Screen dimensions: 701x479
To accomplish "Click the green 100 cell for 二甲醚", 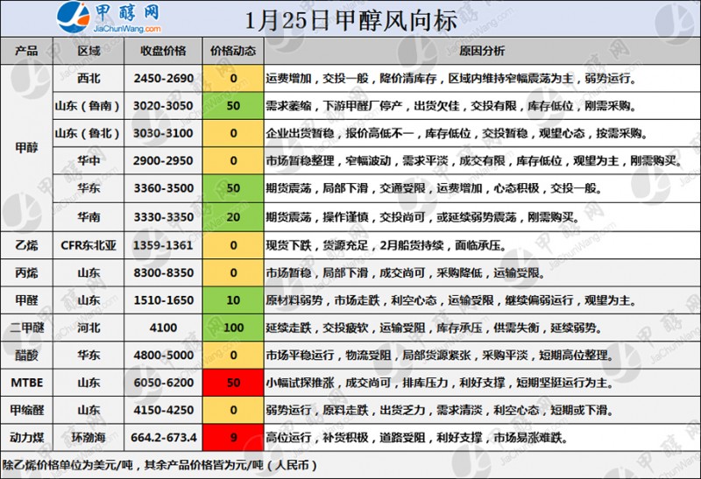I will tap(233, 328).
